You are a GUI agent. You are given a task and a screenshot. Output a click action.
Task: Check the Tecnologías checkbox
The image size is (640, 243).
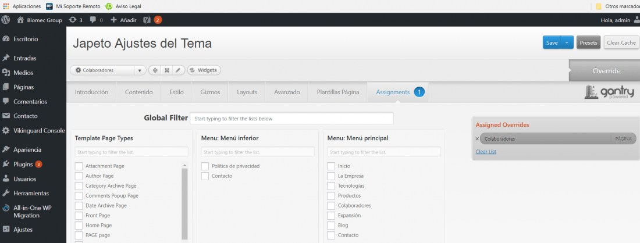(x=331, y=186)
